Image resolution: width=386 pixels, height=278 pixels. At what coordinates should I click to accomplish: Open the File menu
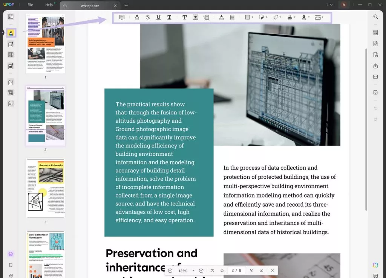30,5
